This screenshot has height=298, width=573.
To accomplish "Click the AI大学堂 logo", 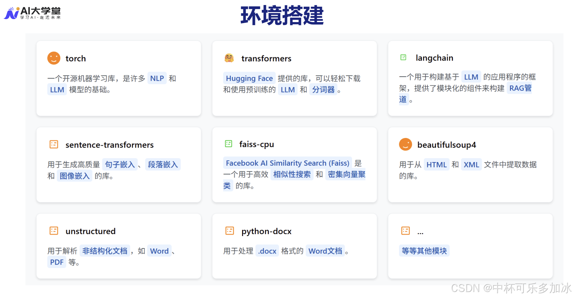I will point(33,13).
